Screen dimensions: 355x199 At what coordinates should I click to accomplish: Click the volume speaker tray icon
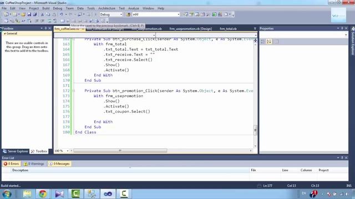[347, 194]
